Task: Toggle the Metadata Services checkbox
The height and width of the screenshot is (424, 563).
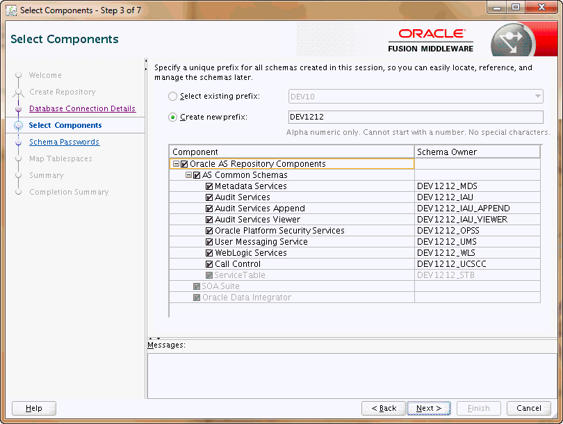Action: (209, 186)
